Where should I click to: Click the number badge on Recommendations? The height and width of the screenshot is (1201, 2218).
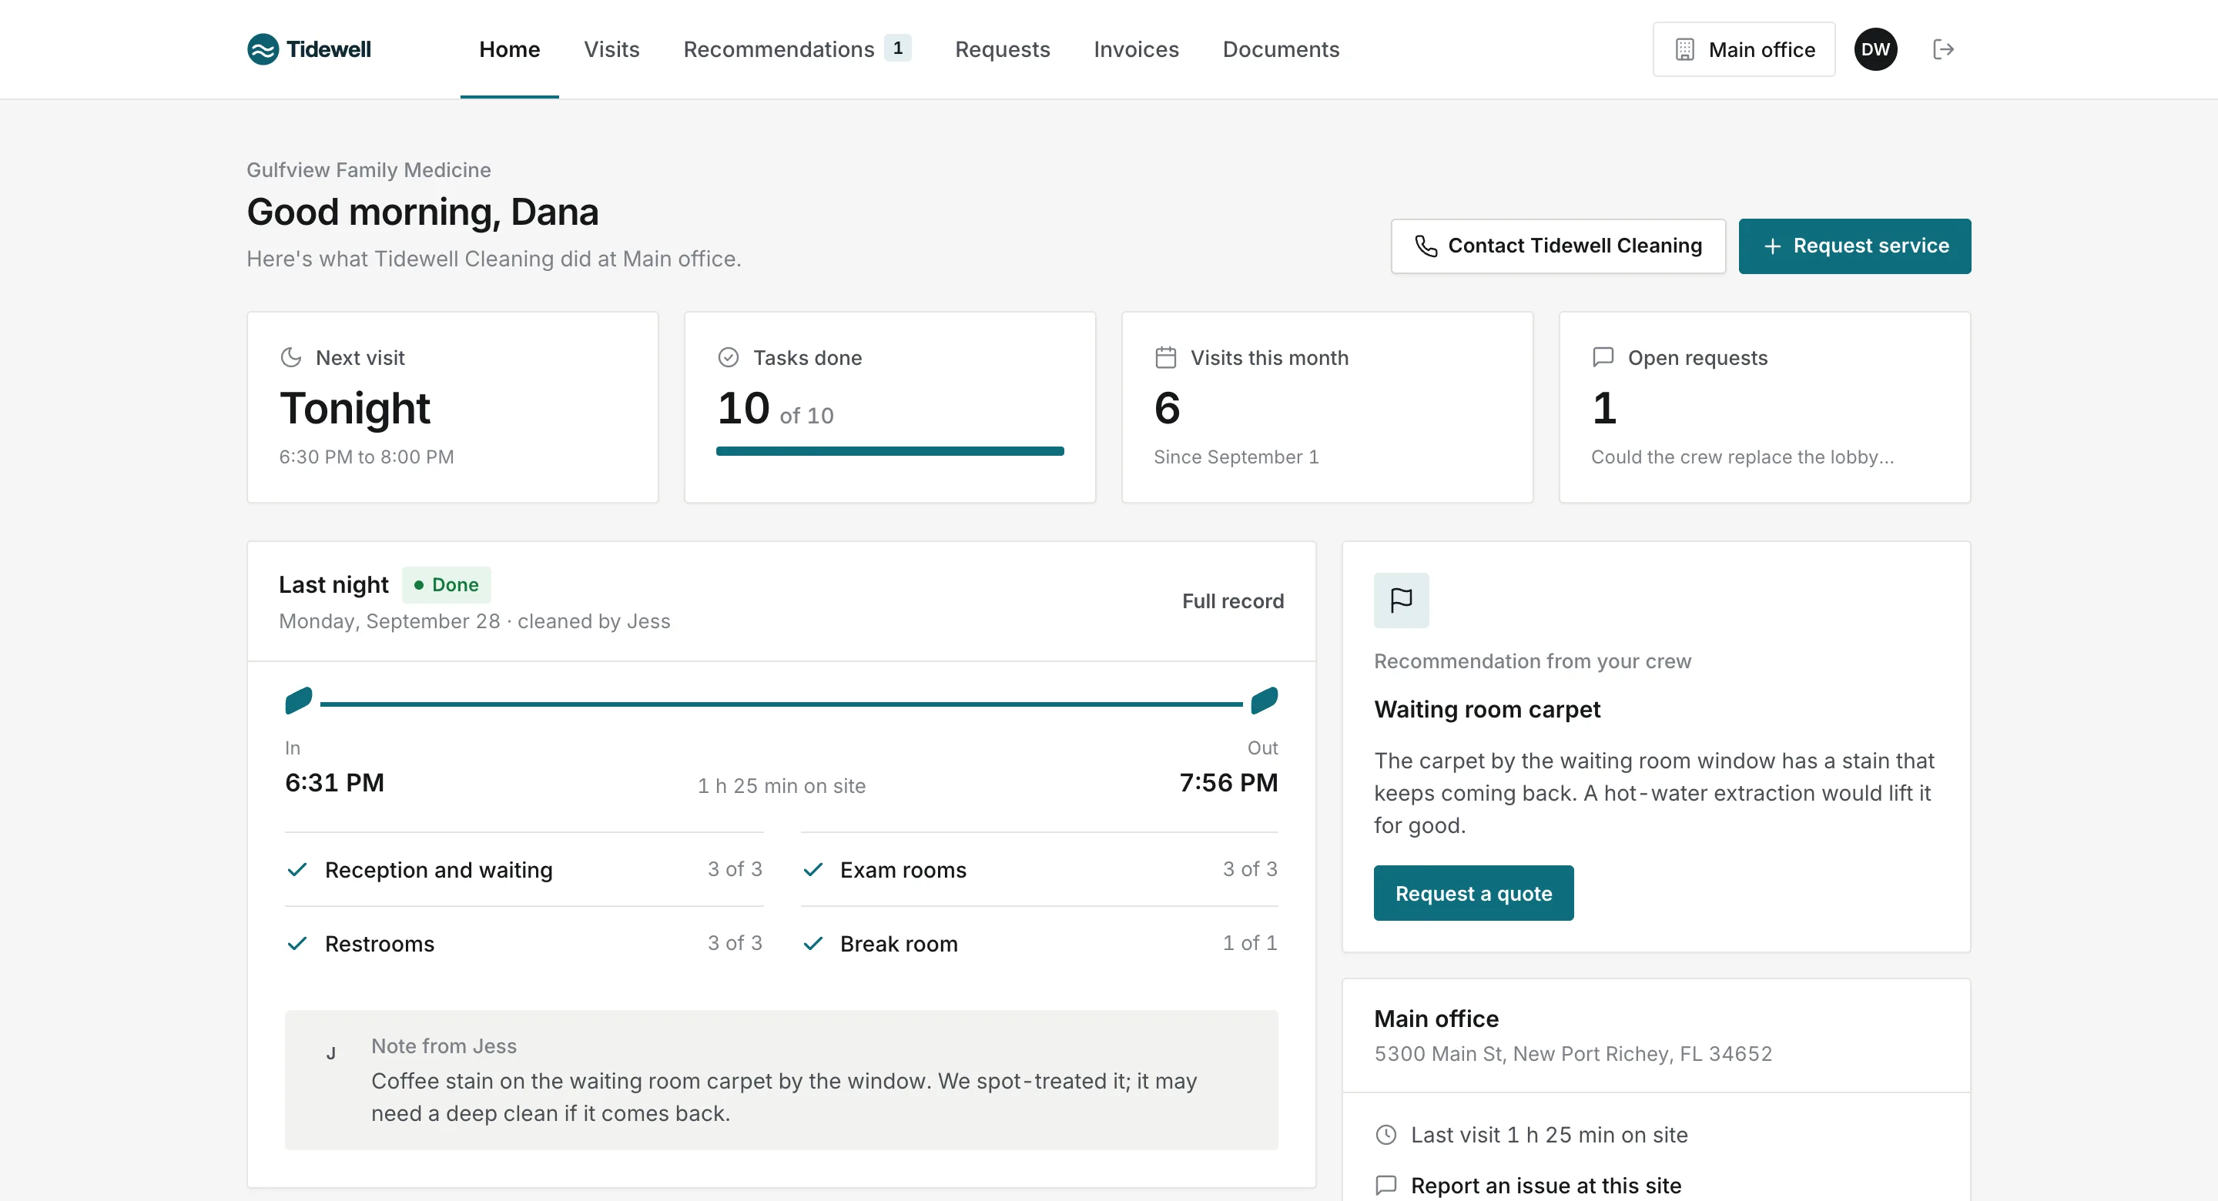pyautogui.click(x=897, y=49)
